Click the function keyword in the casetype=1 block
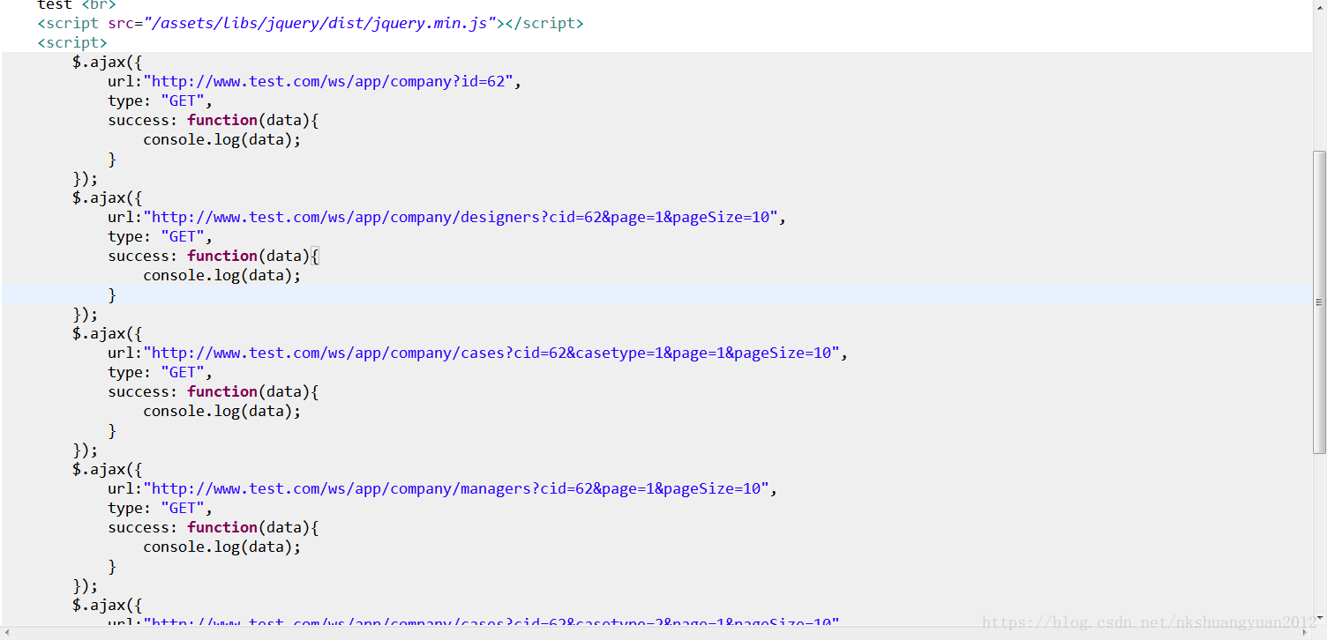The image size is (1327, 640). coord(222,391)
